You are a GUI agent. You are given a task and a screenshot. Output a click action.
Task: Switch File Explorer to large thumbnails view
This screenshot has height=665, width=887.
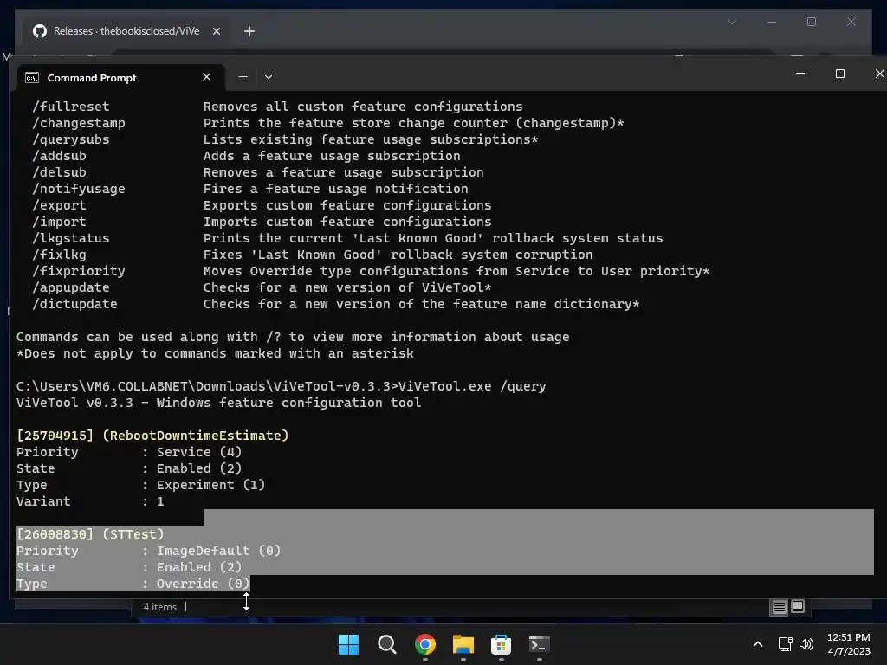tap(798, 607)
